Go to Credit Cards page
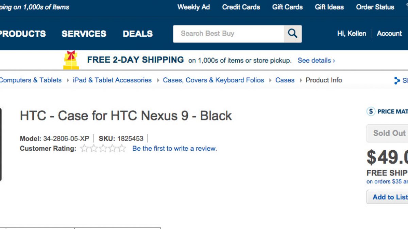The image size is (408, 229). [241, 7]
